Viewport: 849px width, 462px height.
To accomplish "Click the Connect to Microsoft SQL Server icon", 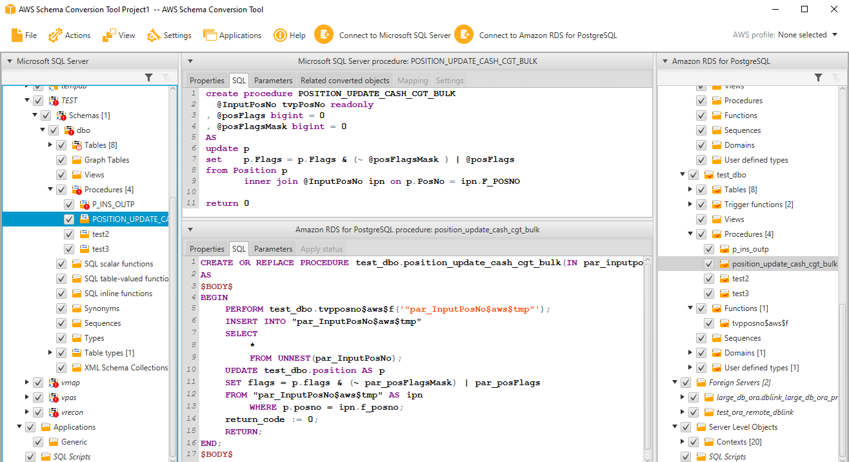I will [324, 35].
